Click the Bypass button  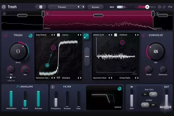tap(96, 7)
